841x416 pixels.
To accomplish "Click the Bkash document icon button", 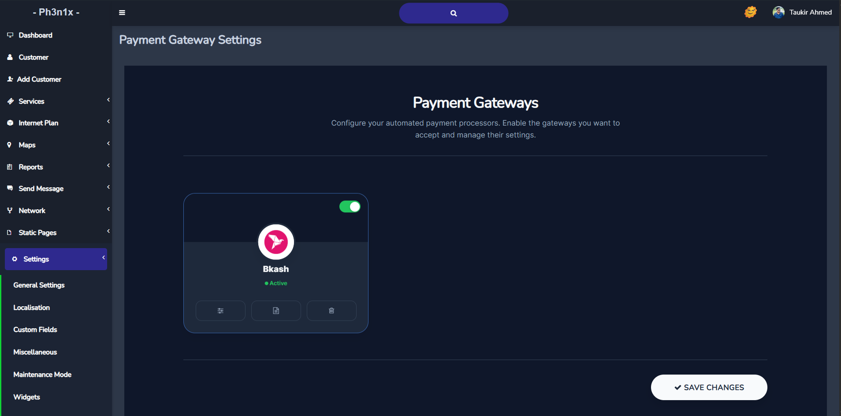I will 276,311.
